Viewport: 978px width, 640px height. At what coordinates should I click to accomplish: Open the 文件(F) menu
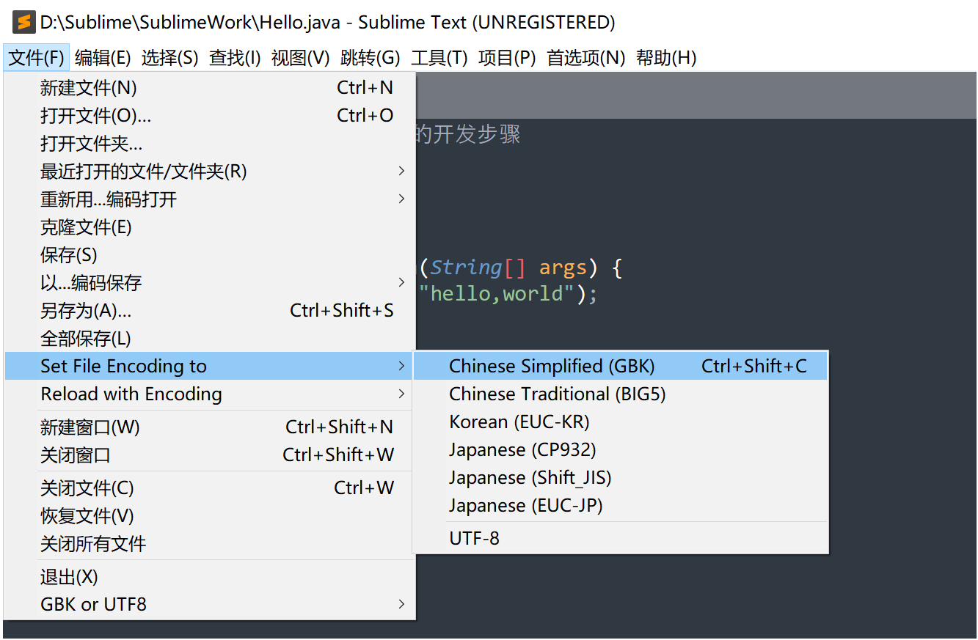click(36, 57)
